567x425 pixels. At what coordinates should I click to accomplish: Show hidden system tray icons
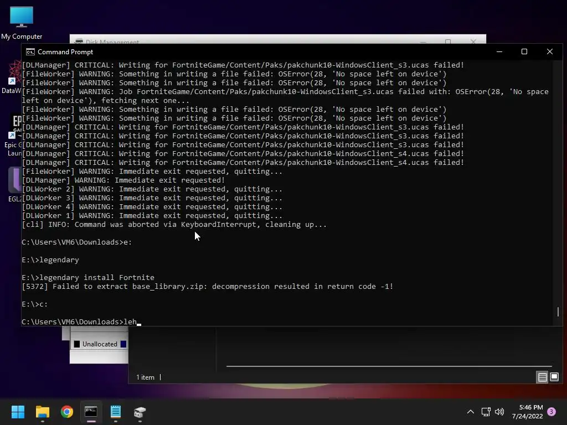tap(471, 412)
